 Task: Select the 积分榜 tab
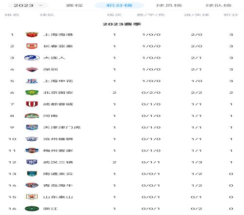[x=119, y=5]
